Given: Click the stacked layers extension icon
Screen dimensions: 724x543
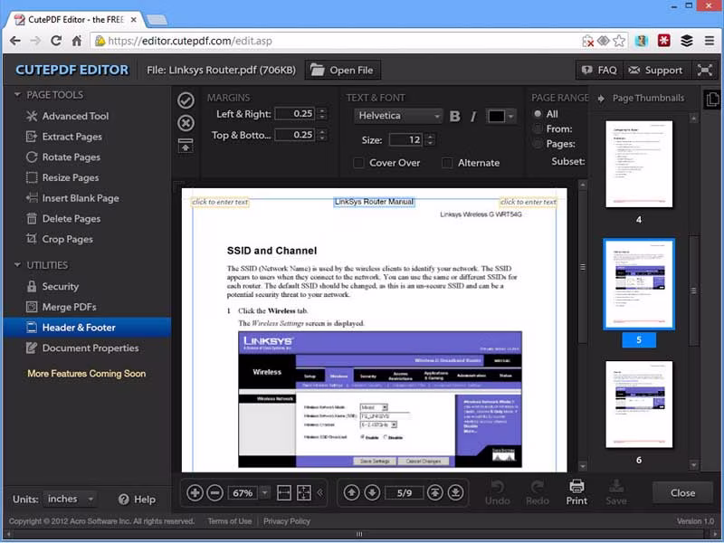Looking at the screenshot, I should coord(687,41).
